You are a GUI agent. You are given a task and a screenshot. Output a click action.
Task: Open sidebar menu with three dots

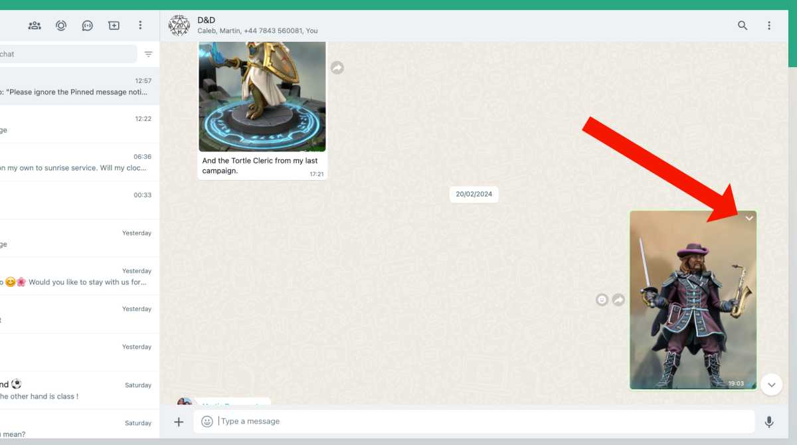click(140, 25)
